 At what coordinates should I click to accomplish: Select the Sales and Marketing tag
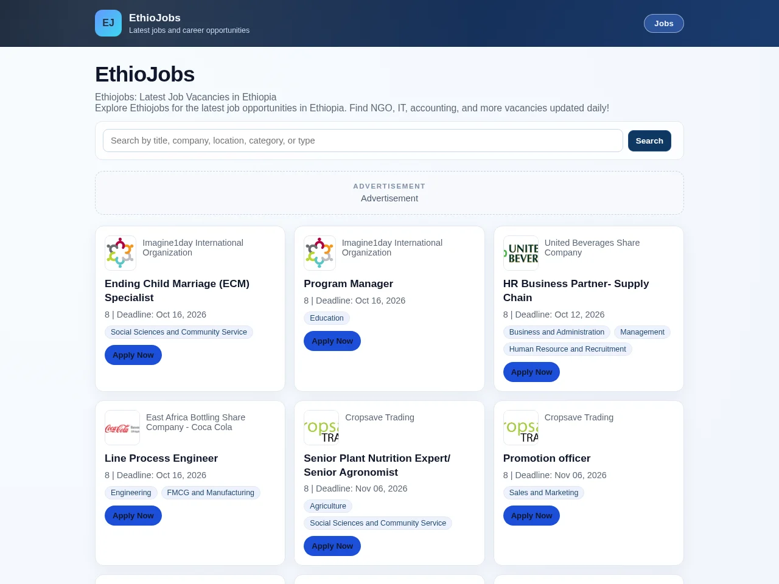pos(543,493)
